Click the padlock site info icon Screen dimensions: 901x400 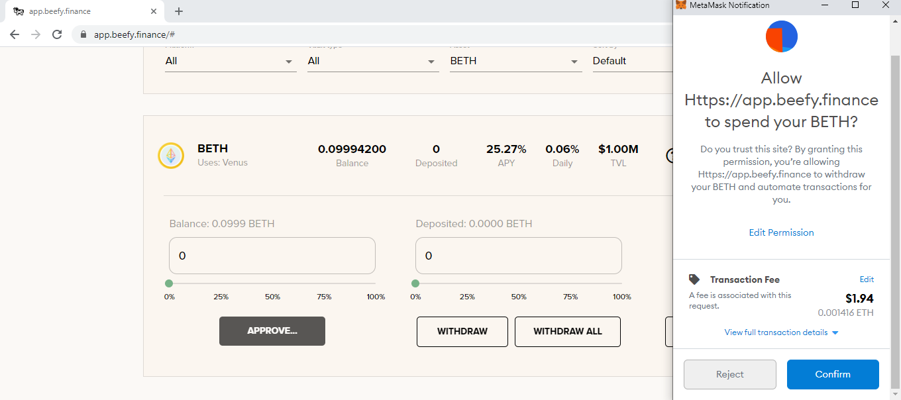pyautogui.click(x=83, y=34)
